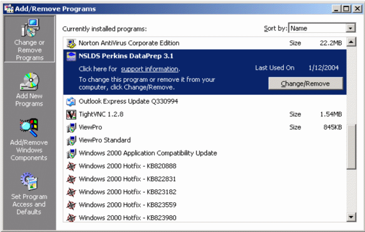
Task: Click the vertical scrollbar thumb
Action: 351,146
